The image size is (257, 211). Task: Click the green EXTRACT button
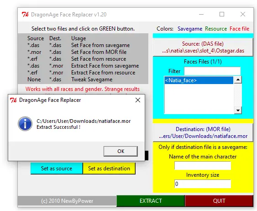coord(151,201)
